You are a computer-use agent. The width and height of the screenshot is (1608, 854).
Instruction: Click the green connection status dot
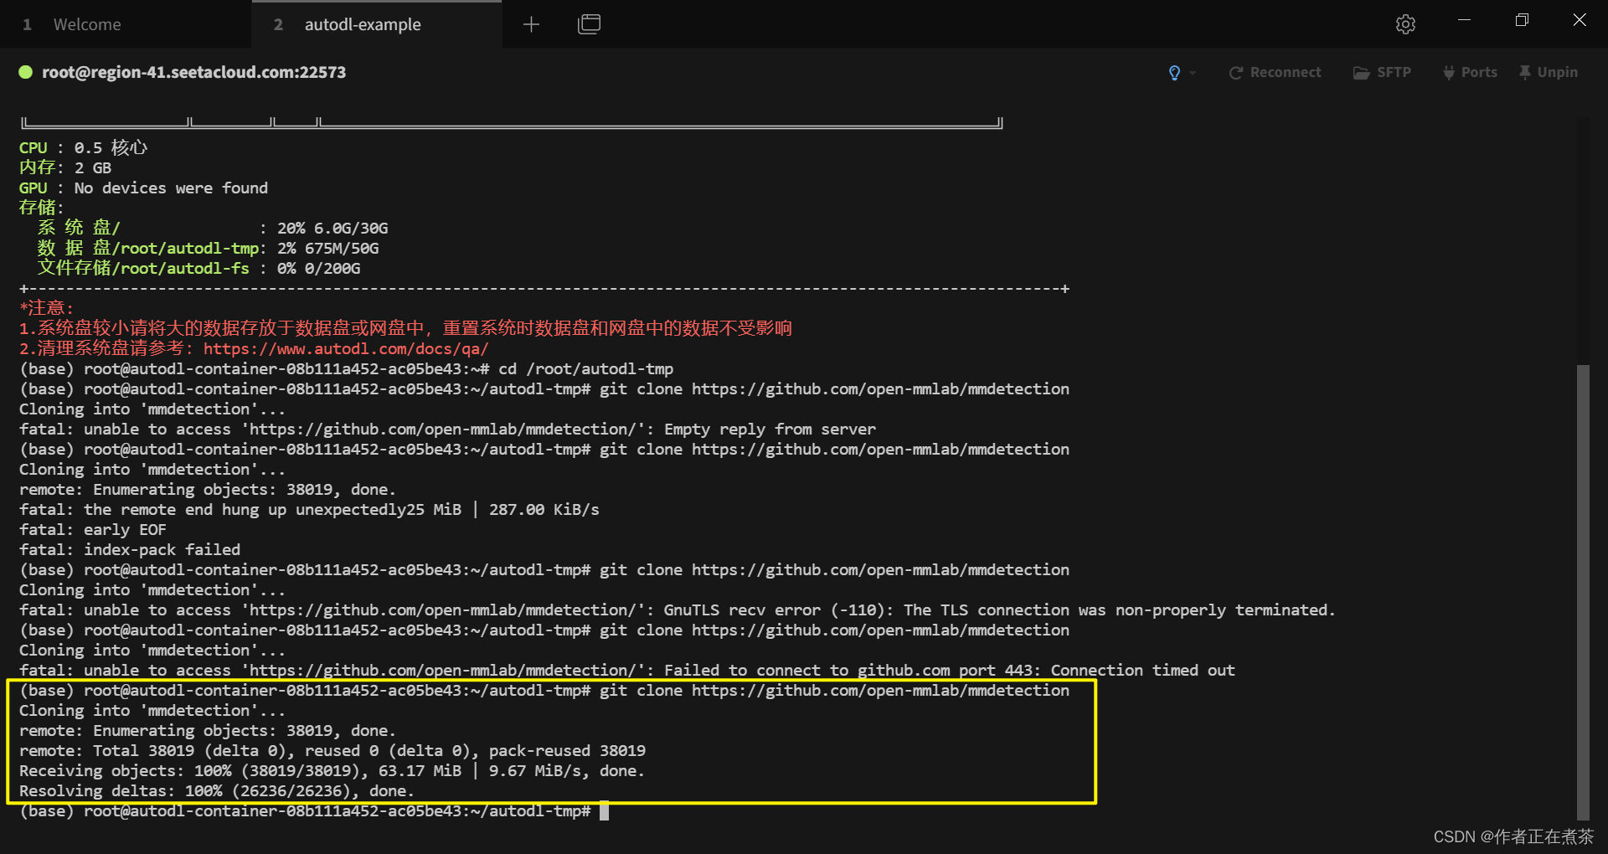(x=25, y=72)
